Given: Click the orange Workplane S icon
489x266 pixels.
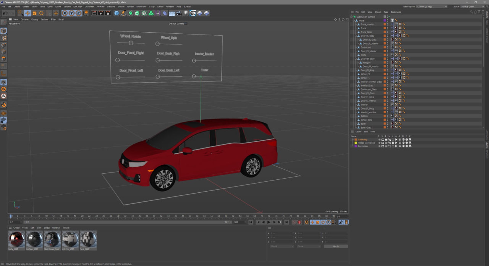Looking at the screenshot, I should pos(4,89).
